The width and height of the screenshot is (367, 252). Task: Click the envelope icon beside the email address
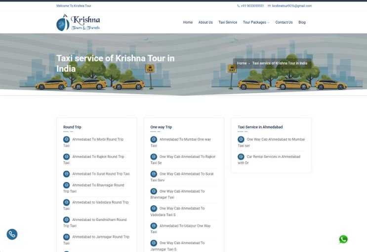pyautogui.click(x=269, y=6)
